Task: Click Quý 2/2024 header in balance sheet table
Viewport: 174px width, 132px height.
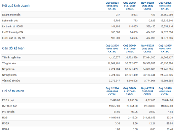Action: [112, 46]
